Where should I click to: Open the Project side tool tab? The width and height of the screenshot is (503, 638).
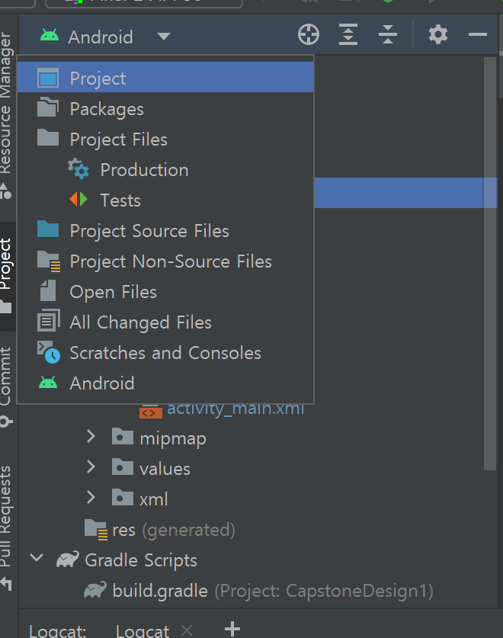coord(8,276)
